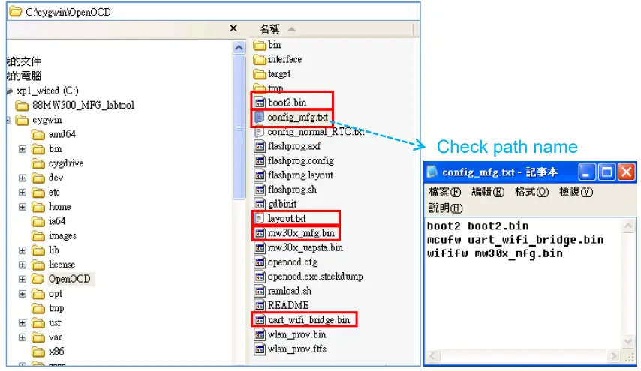The width and height of the screenshot is (641, 371).
Task: Open the 編輯(E) menu in Notepad
Action: (x=488, y=192)
